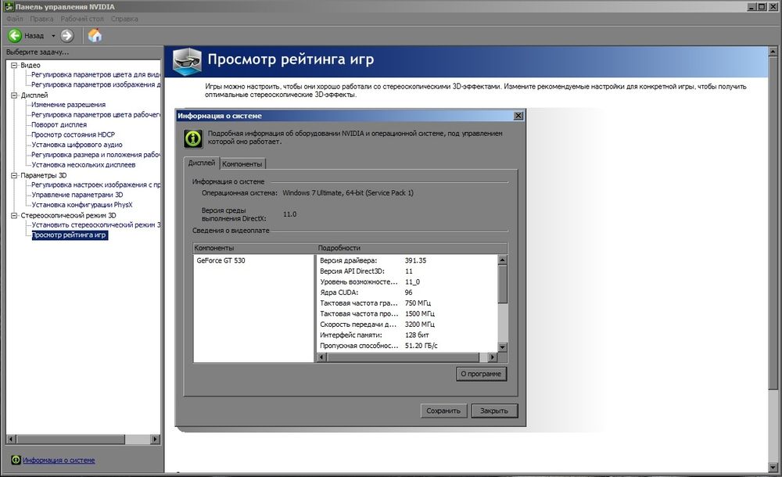The width and height of the screenshot is (782, 477).
Task: Select Регулировка параметров изображения for video
Action: [x=95, y=84]
